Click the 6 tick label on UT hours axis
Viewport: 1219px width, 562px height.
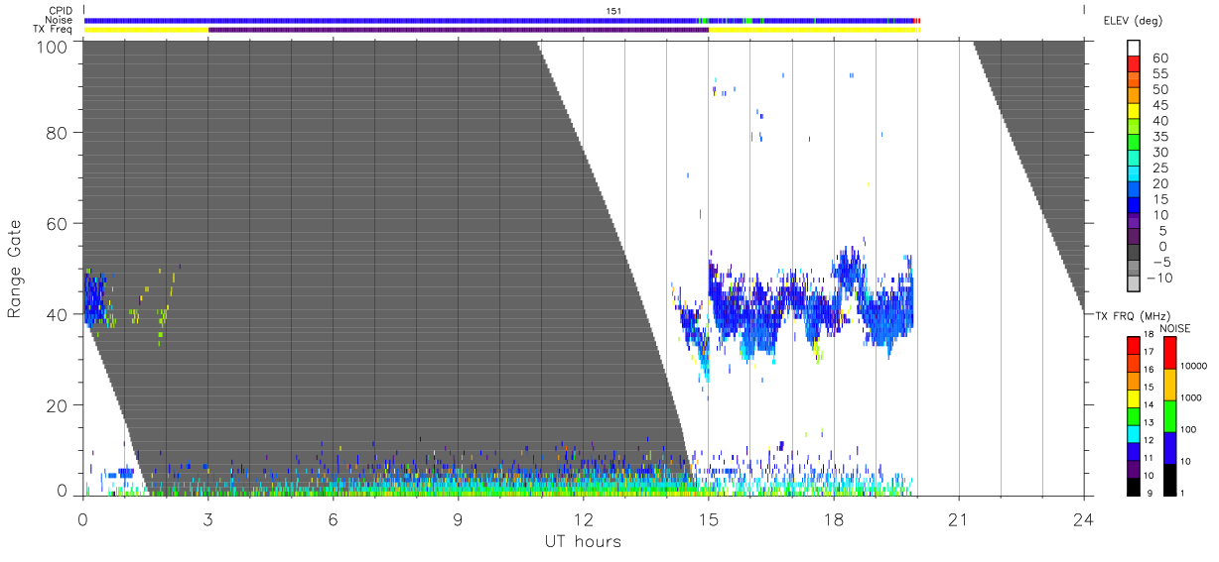coord(334,518)
